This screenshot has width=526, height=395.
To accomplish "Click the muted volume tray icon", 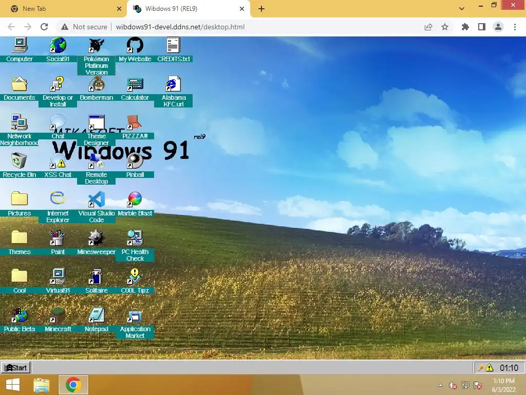I will coord(453,385).
